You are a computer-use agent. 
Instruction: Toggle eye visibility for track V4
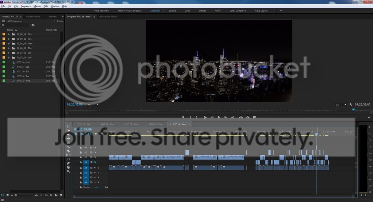click(95, 147)
